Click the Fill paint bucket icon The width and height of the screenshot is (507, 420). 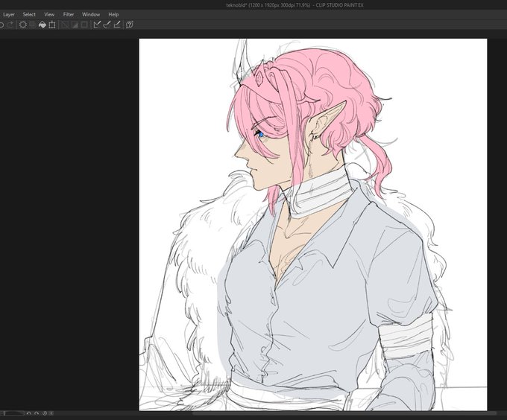pyautogui.click(x=42, y=25)
